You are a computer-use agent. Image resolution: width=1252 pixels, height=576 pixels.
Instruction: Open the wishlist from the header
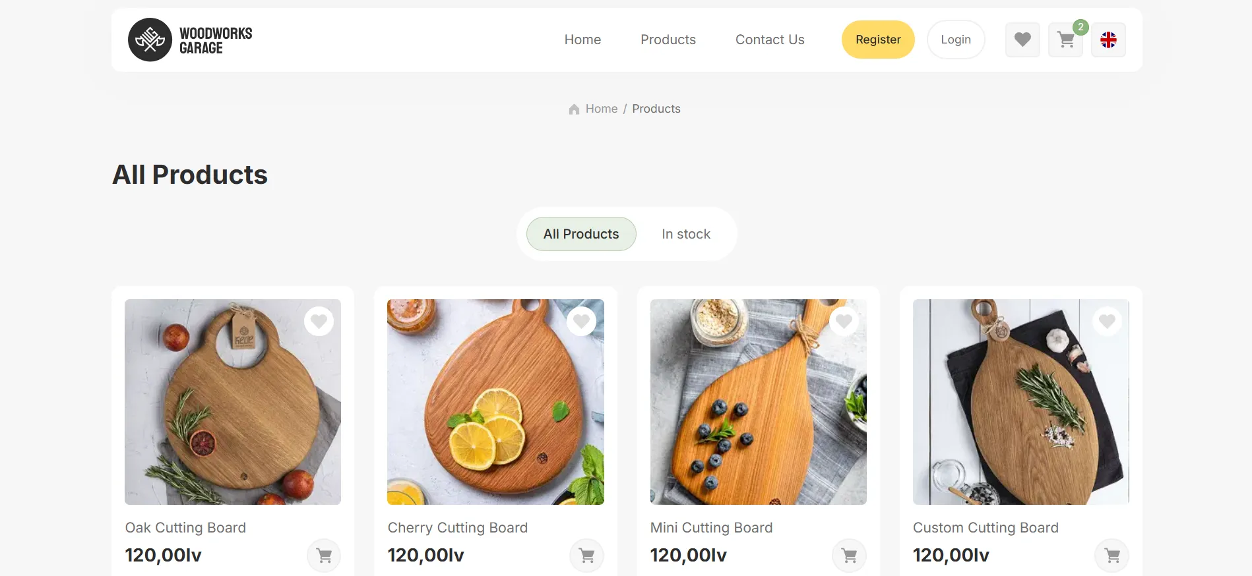tap(1022, 40)
